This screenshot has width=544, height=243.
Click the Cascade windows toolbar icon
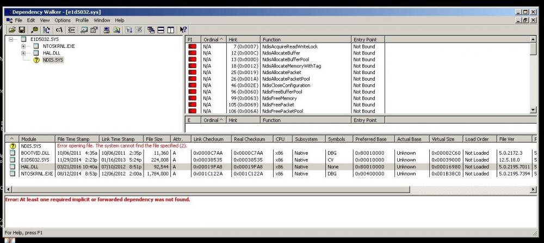[x=151, y=29]
